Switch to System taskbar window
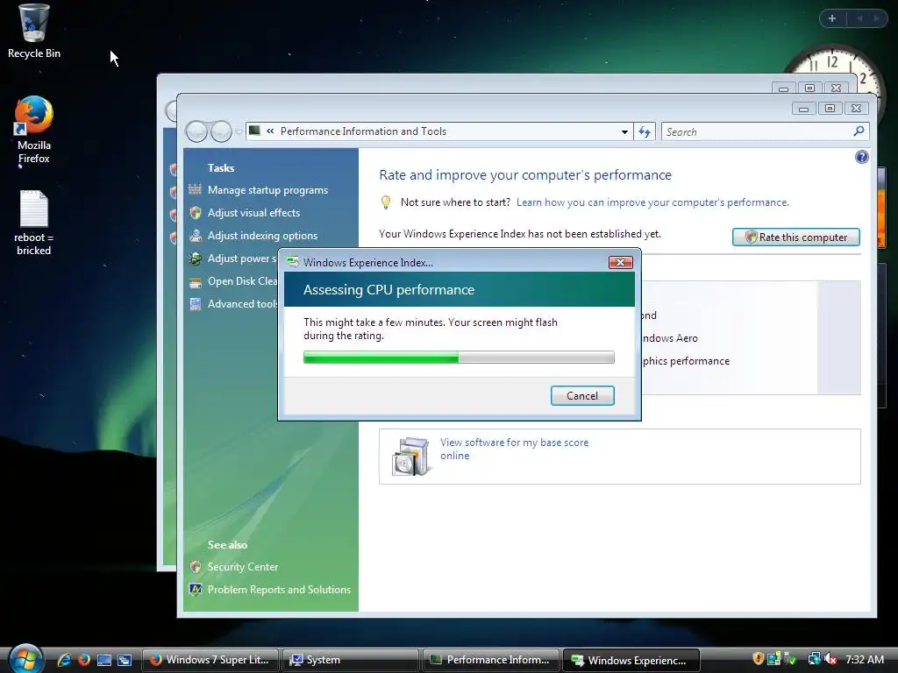Image resolution: width=898 pixels, height=673 pixels. point(350,660)
